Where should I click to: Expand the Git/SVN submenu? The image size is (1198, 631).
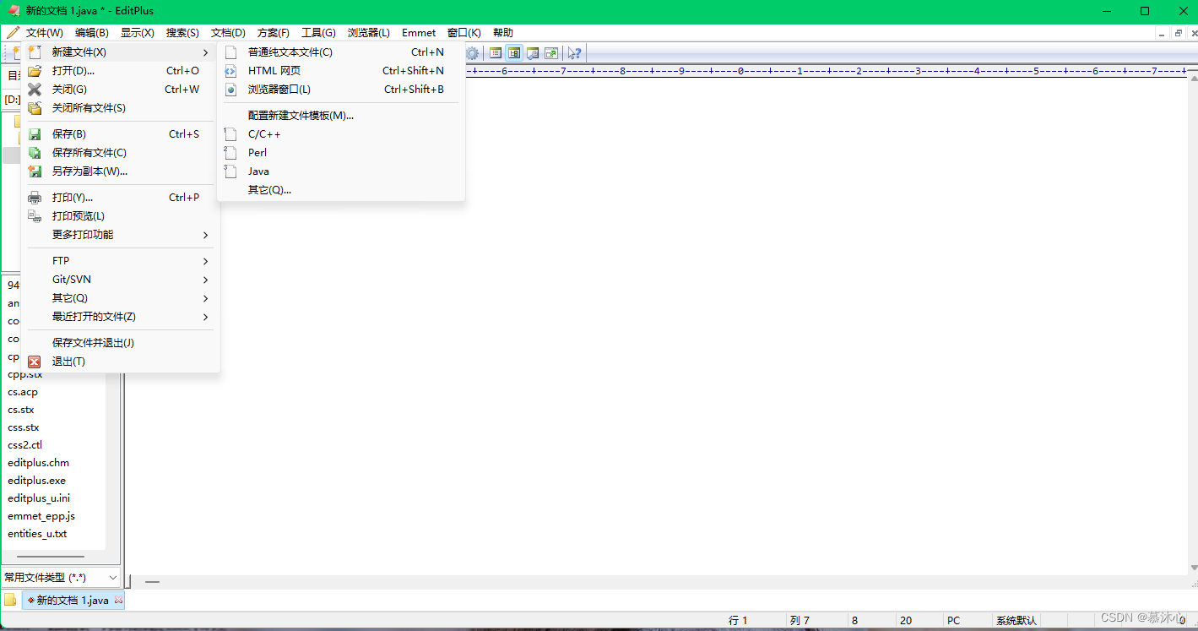tap(119, 280)
